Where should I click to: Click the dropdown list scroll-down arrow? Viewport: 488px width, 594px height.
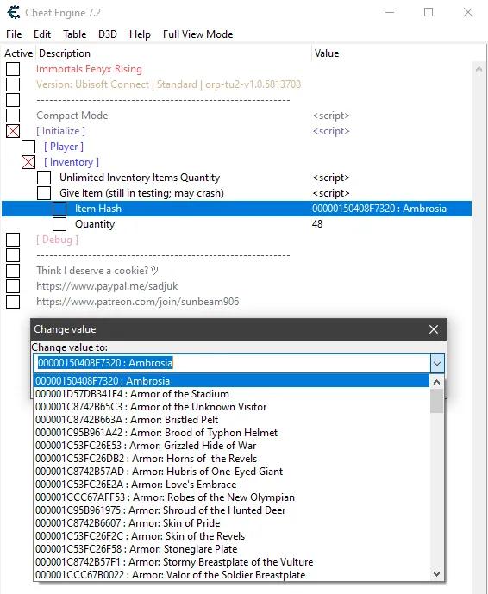(436, 574)
